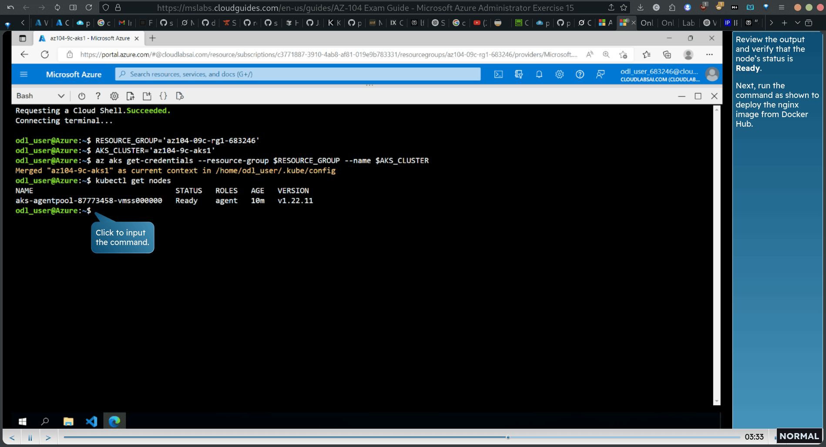Click the outer browser URL bar
The image size is (826, 447).
(365, 8)
